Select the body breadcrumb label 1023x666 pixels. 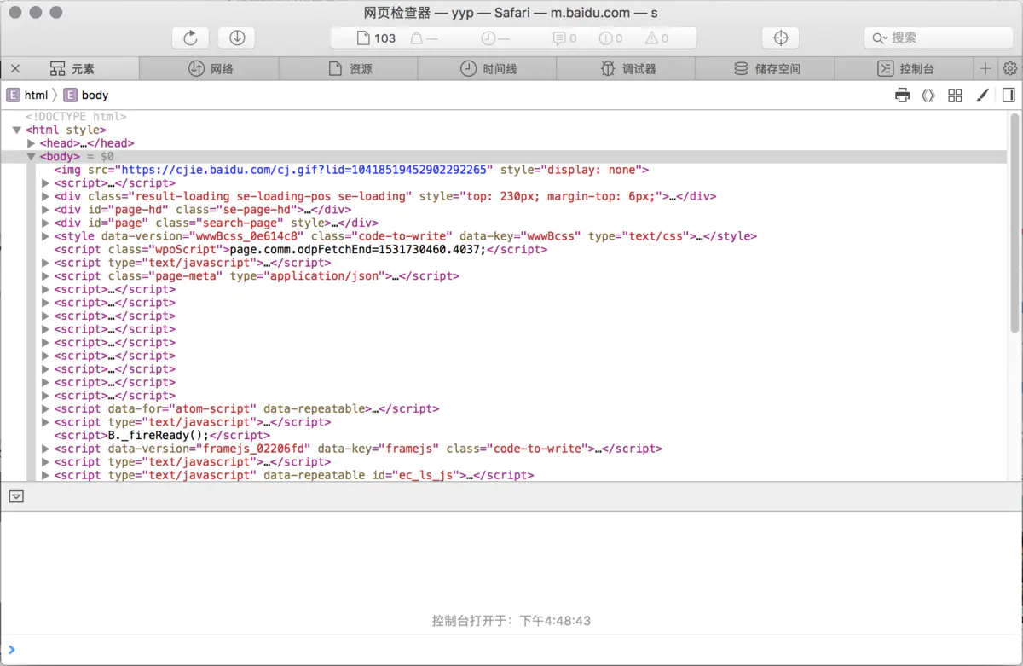(95, 96)
